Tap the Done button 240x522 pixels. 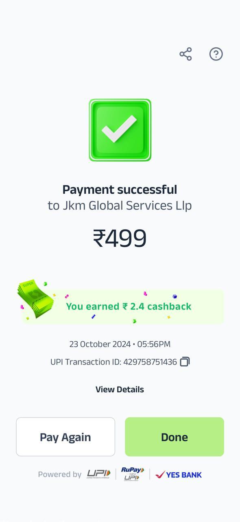(x=175, y=437)
